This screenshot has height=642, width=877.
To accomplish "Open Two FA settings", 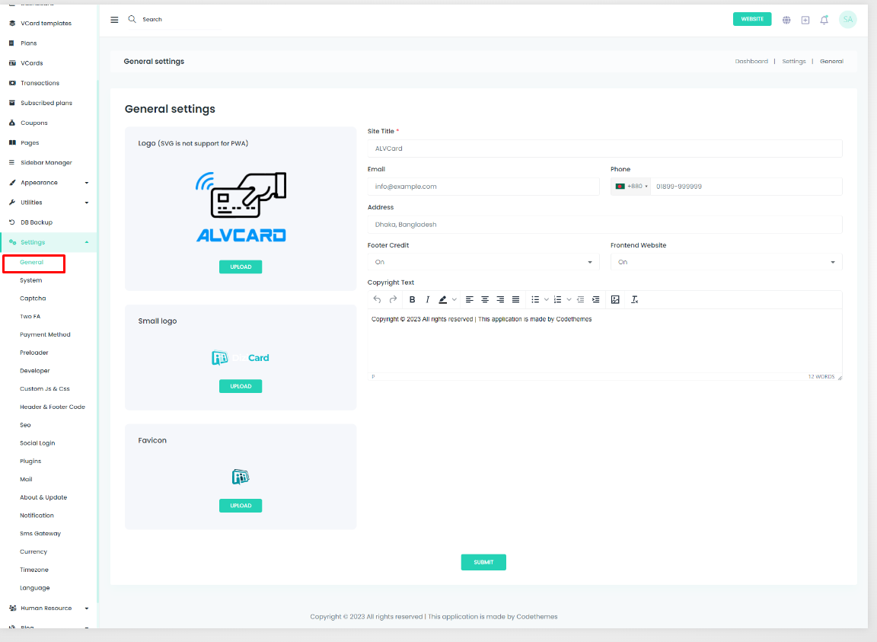I will point(30,317).
